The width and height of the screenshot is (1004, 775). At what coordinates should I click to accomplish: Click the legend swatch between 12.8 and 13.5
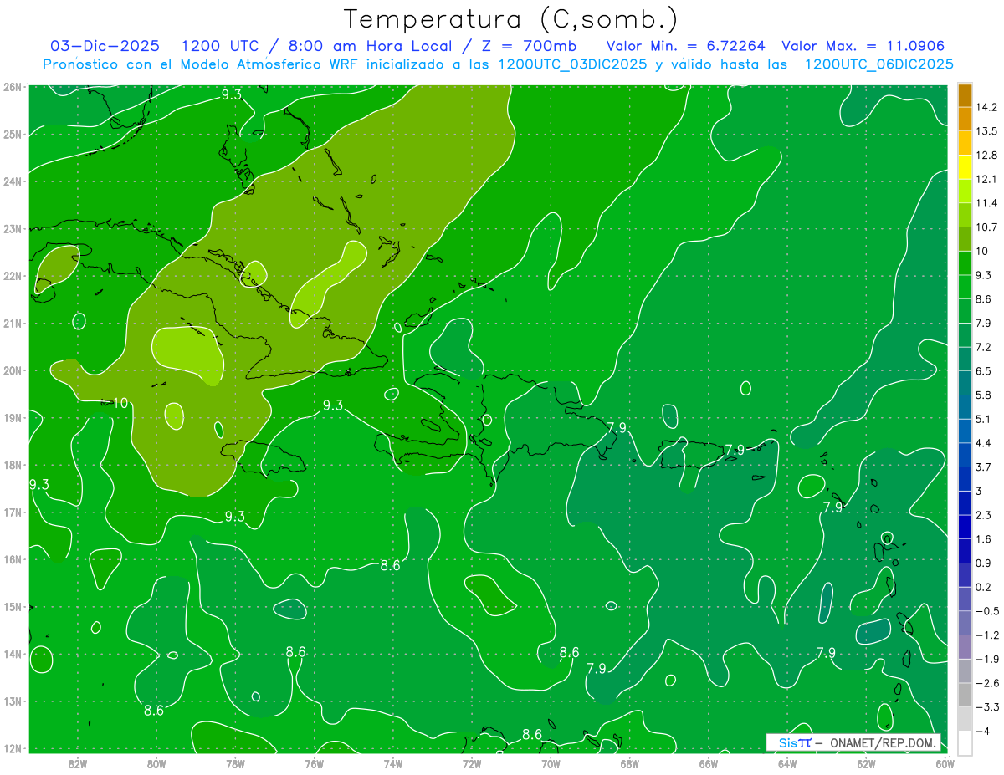click(x=965, y=143)
